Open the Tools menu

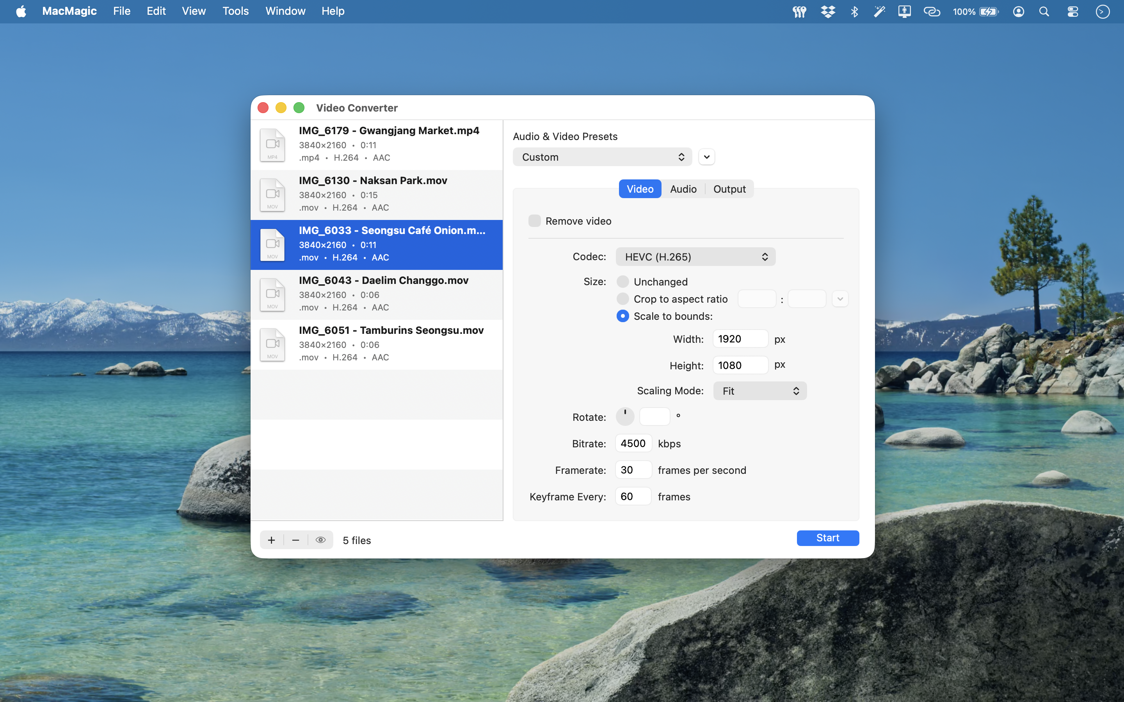pos(235,11)
